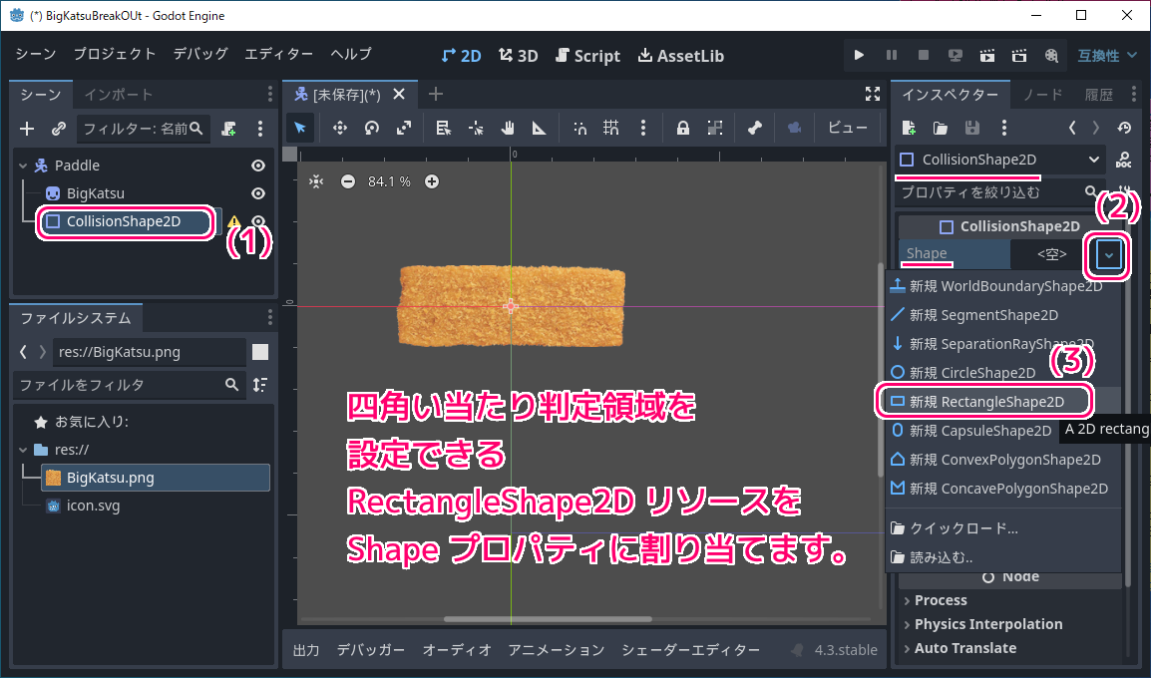Screen dimensions: 1151x678
Task: Instantiate a child scene with link icon
Action: pos(59,129)
